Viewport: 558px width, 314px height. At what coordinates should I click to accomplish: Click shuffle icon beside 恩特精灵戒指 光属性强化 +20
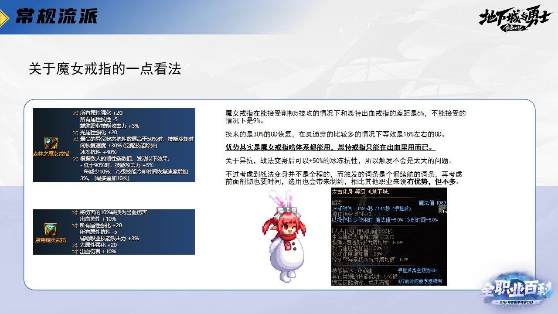coord(75,245)
